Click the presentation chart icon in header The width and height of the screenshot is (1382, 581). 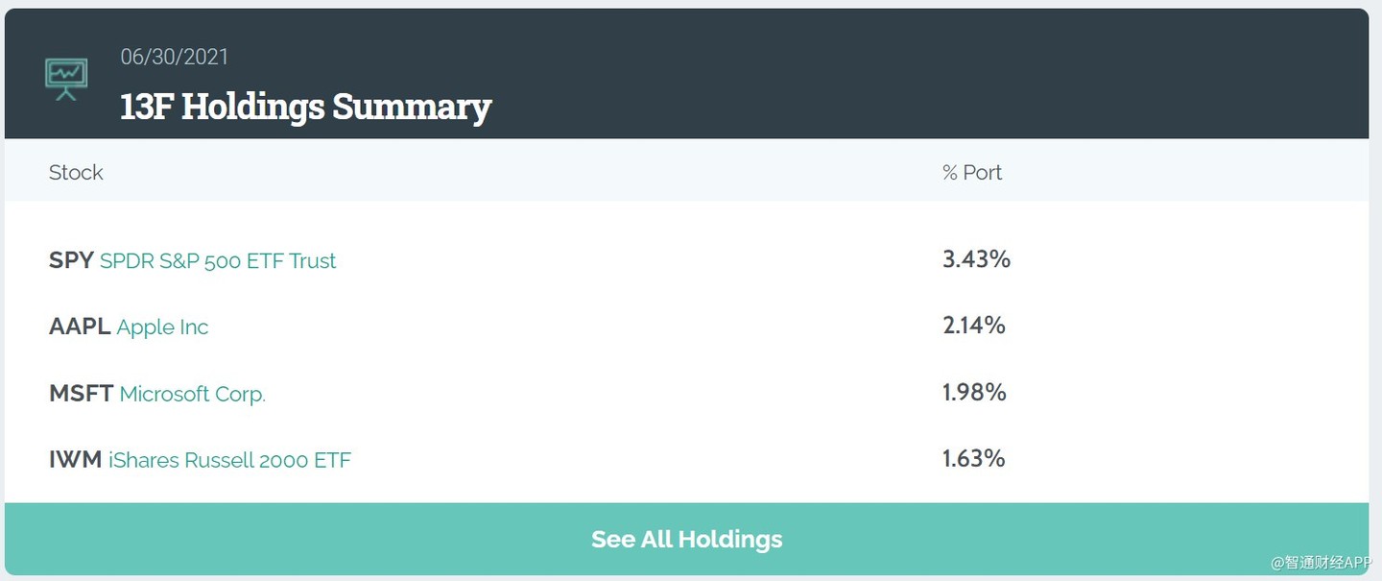[66, 79]
